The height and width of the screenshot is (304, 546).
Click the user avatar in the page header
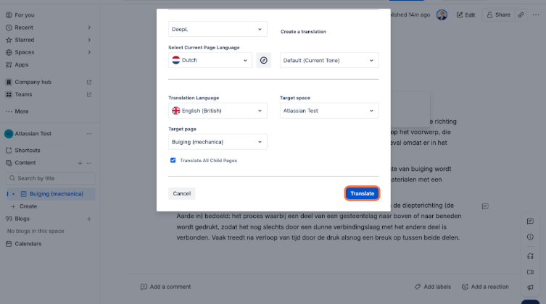click(442, 15)
